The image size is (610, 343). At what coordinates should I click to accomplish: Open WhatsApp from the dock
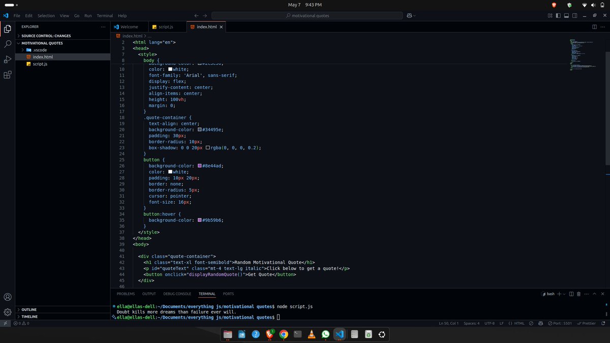pos(326,334)
